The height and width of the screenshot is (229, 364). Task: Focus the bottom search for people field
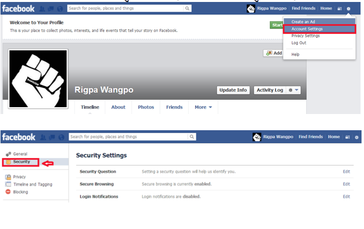point(128,137)
